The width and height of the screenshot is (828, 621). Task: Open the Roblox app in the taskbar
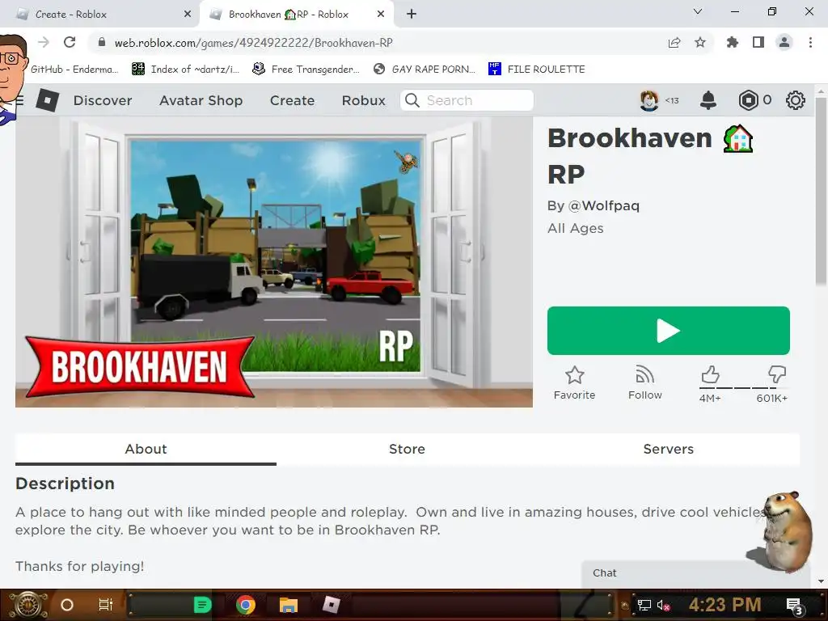tap(331, 604)
